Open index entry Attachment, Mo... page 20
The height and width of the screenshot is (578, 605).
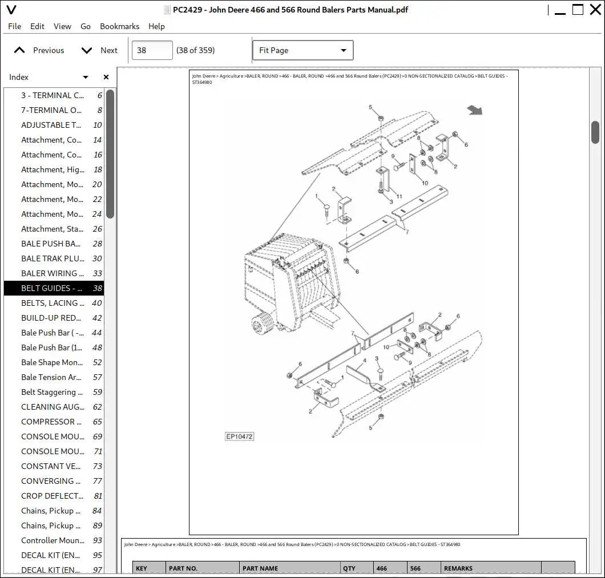54,184
